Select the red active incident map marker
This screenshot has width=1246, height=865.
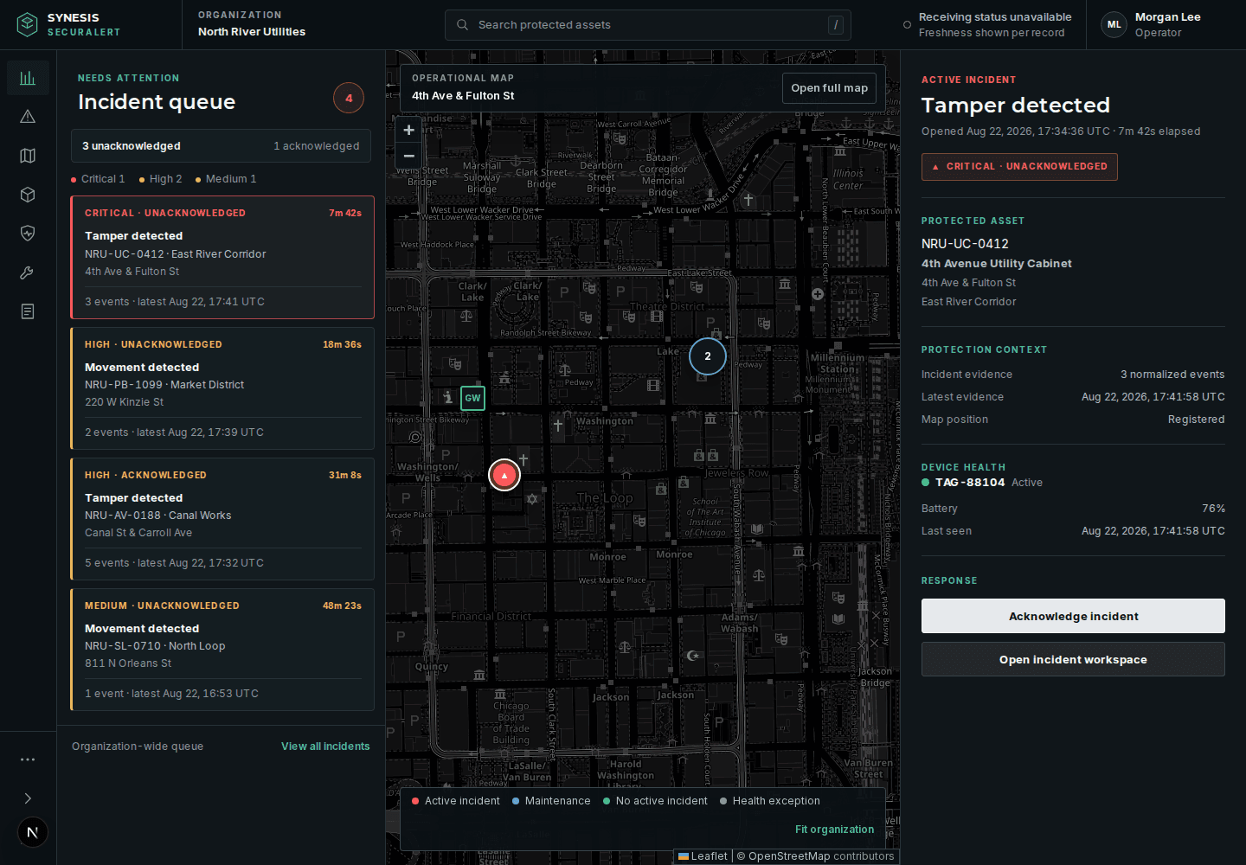click(x=504, y=475)
